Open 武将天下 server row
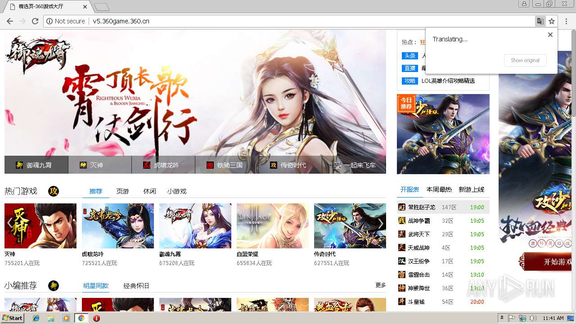This screenshot has height=324, width=576. pyautogui.click(x=443, y=234)
